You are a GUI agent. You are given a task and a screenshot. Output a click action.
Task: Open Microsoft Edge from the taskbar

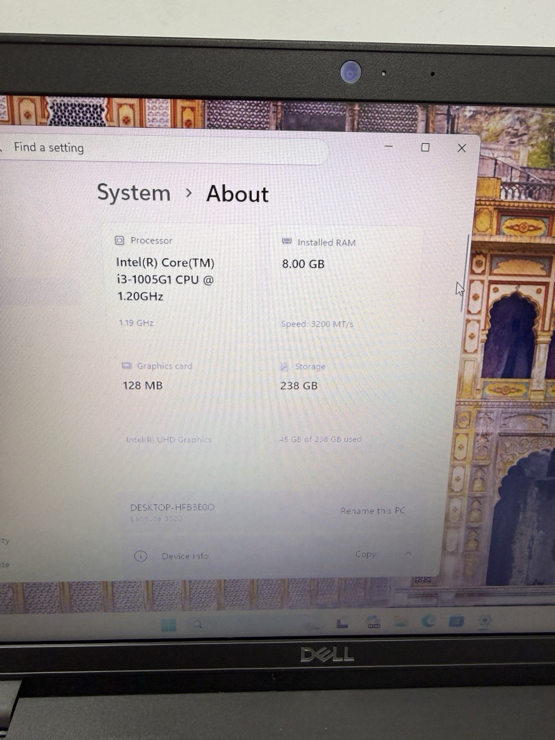(428, 621)
